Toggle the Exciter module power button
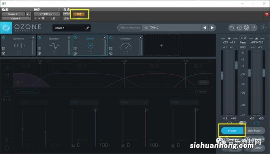The width and height of the screenshot is (270, 154). pyautogui.click(x=75, y=38)
